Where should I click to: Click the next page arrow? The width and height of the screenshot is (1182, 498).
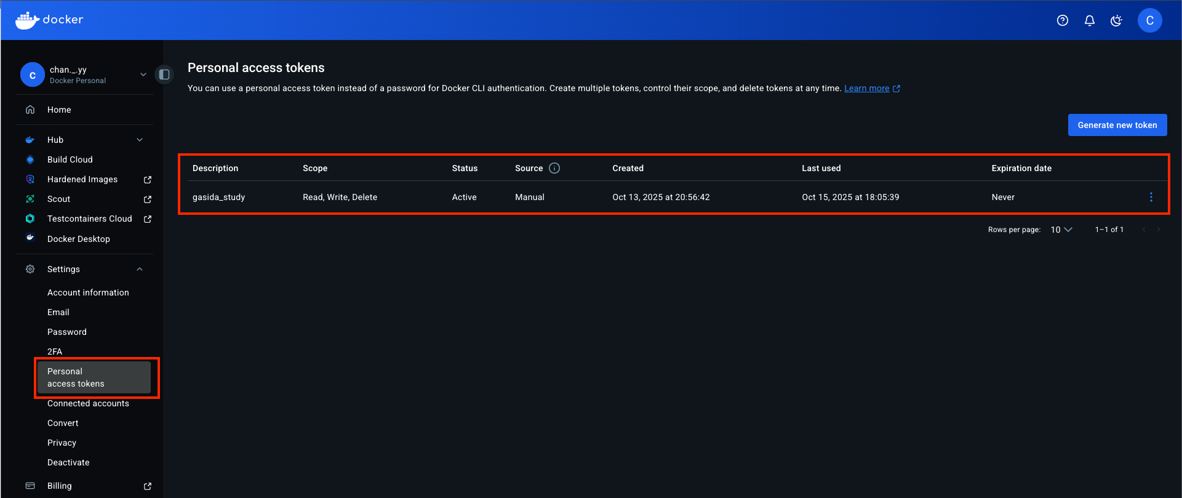pyautogui.click(x=1159, y=230)
